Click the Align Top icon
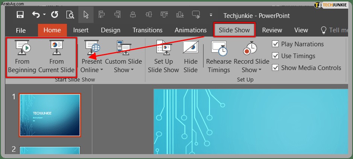This screenshot has width=353, height=159. (x=164, y=15)
